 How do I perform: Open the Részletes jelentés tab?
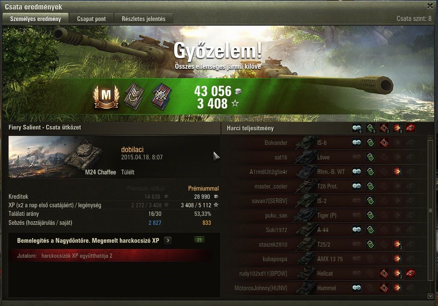(x=143, y=19)
